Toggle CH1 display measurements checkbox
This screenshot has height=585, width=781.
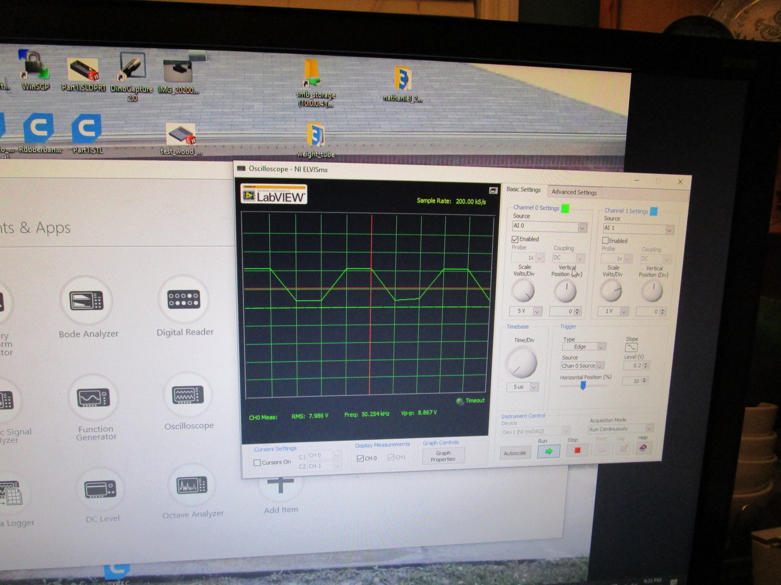click(x=390, y=457)
